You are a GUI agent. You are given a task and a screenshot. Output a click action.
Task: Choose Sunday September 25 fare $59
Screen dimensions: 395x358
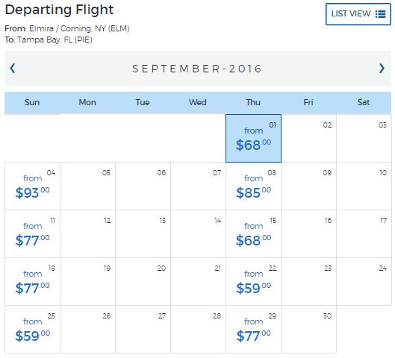[x=33, y=330]
